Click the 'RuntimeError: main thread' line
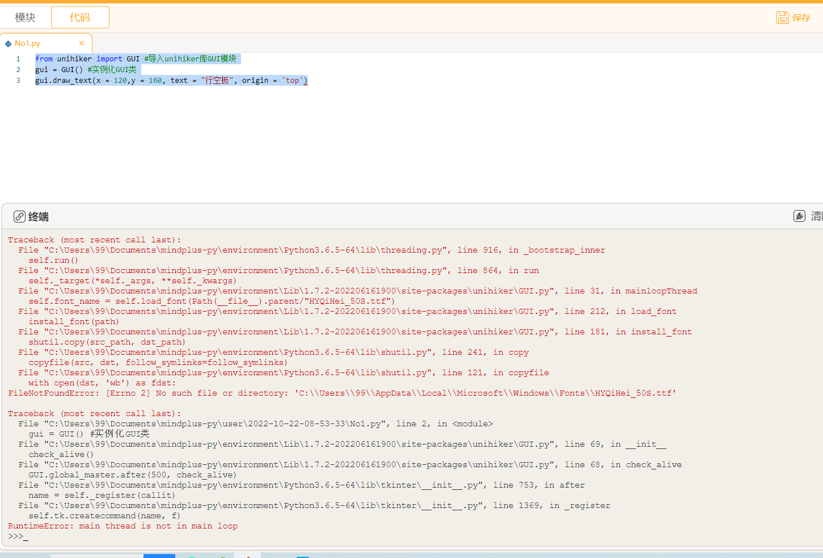This screenshot has height=558, width=823. 123,526
